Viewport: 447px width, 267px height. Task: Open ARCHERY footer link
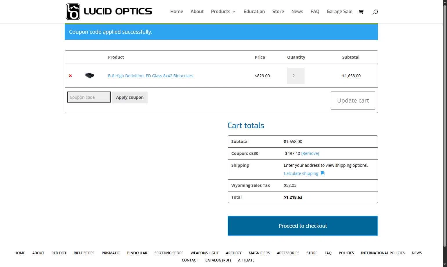click(x=234, y=253)
